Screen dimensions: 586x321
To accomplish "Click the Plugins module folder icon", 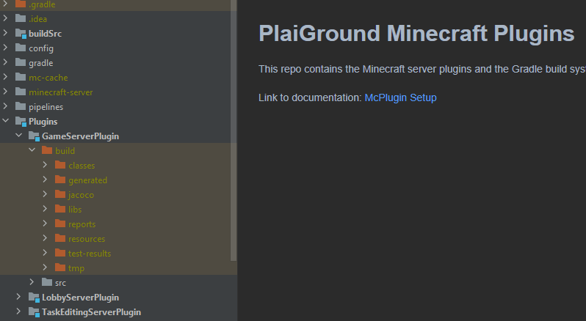I will tap(21, 122).
